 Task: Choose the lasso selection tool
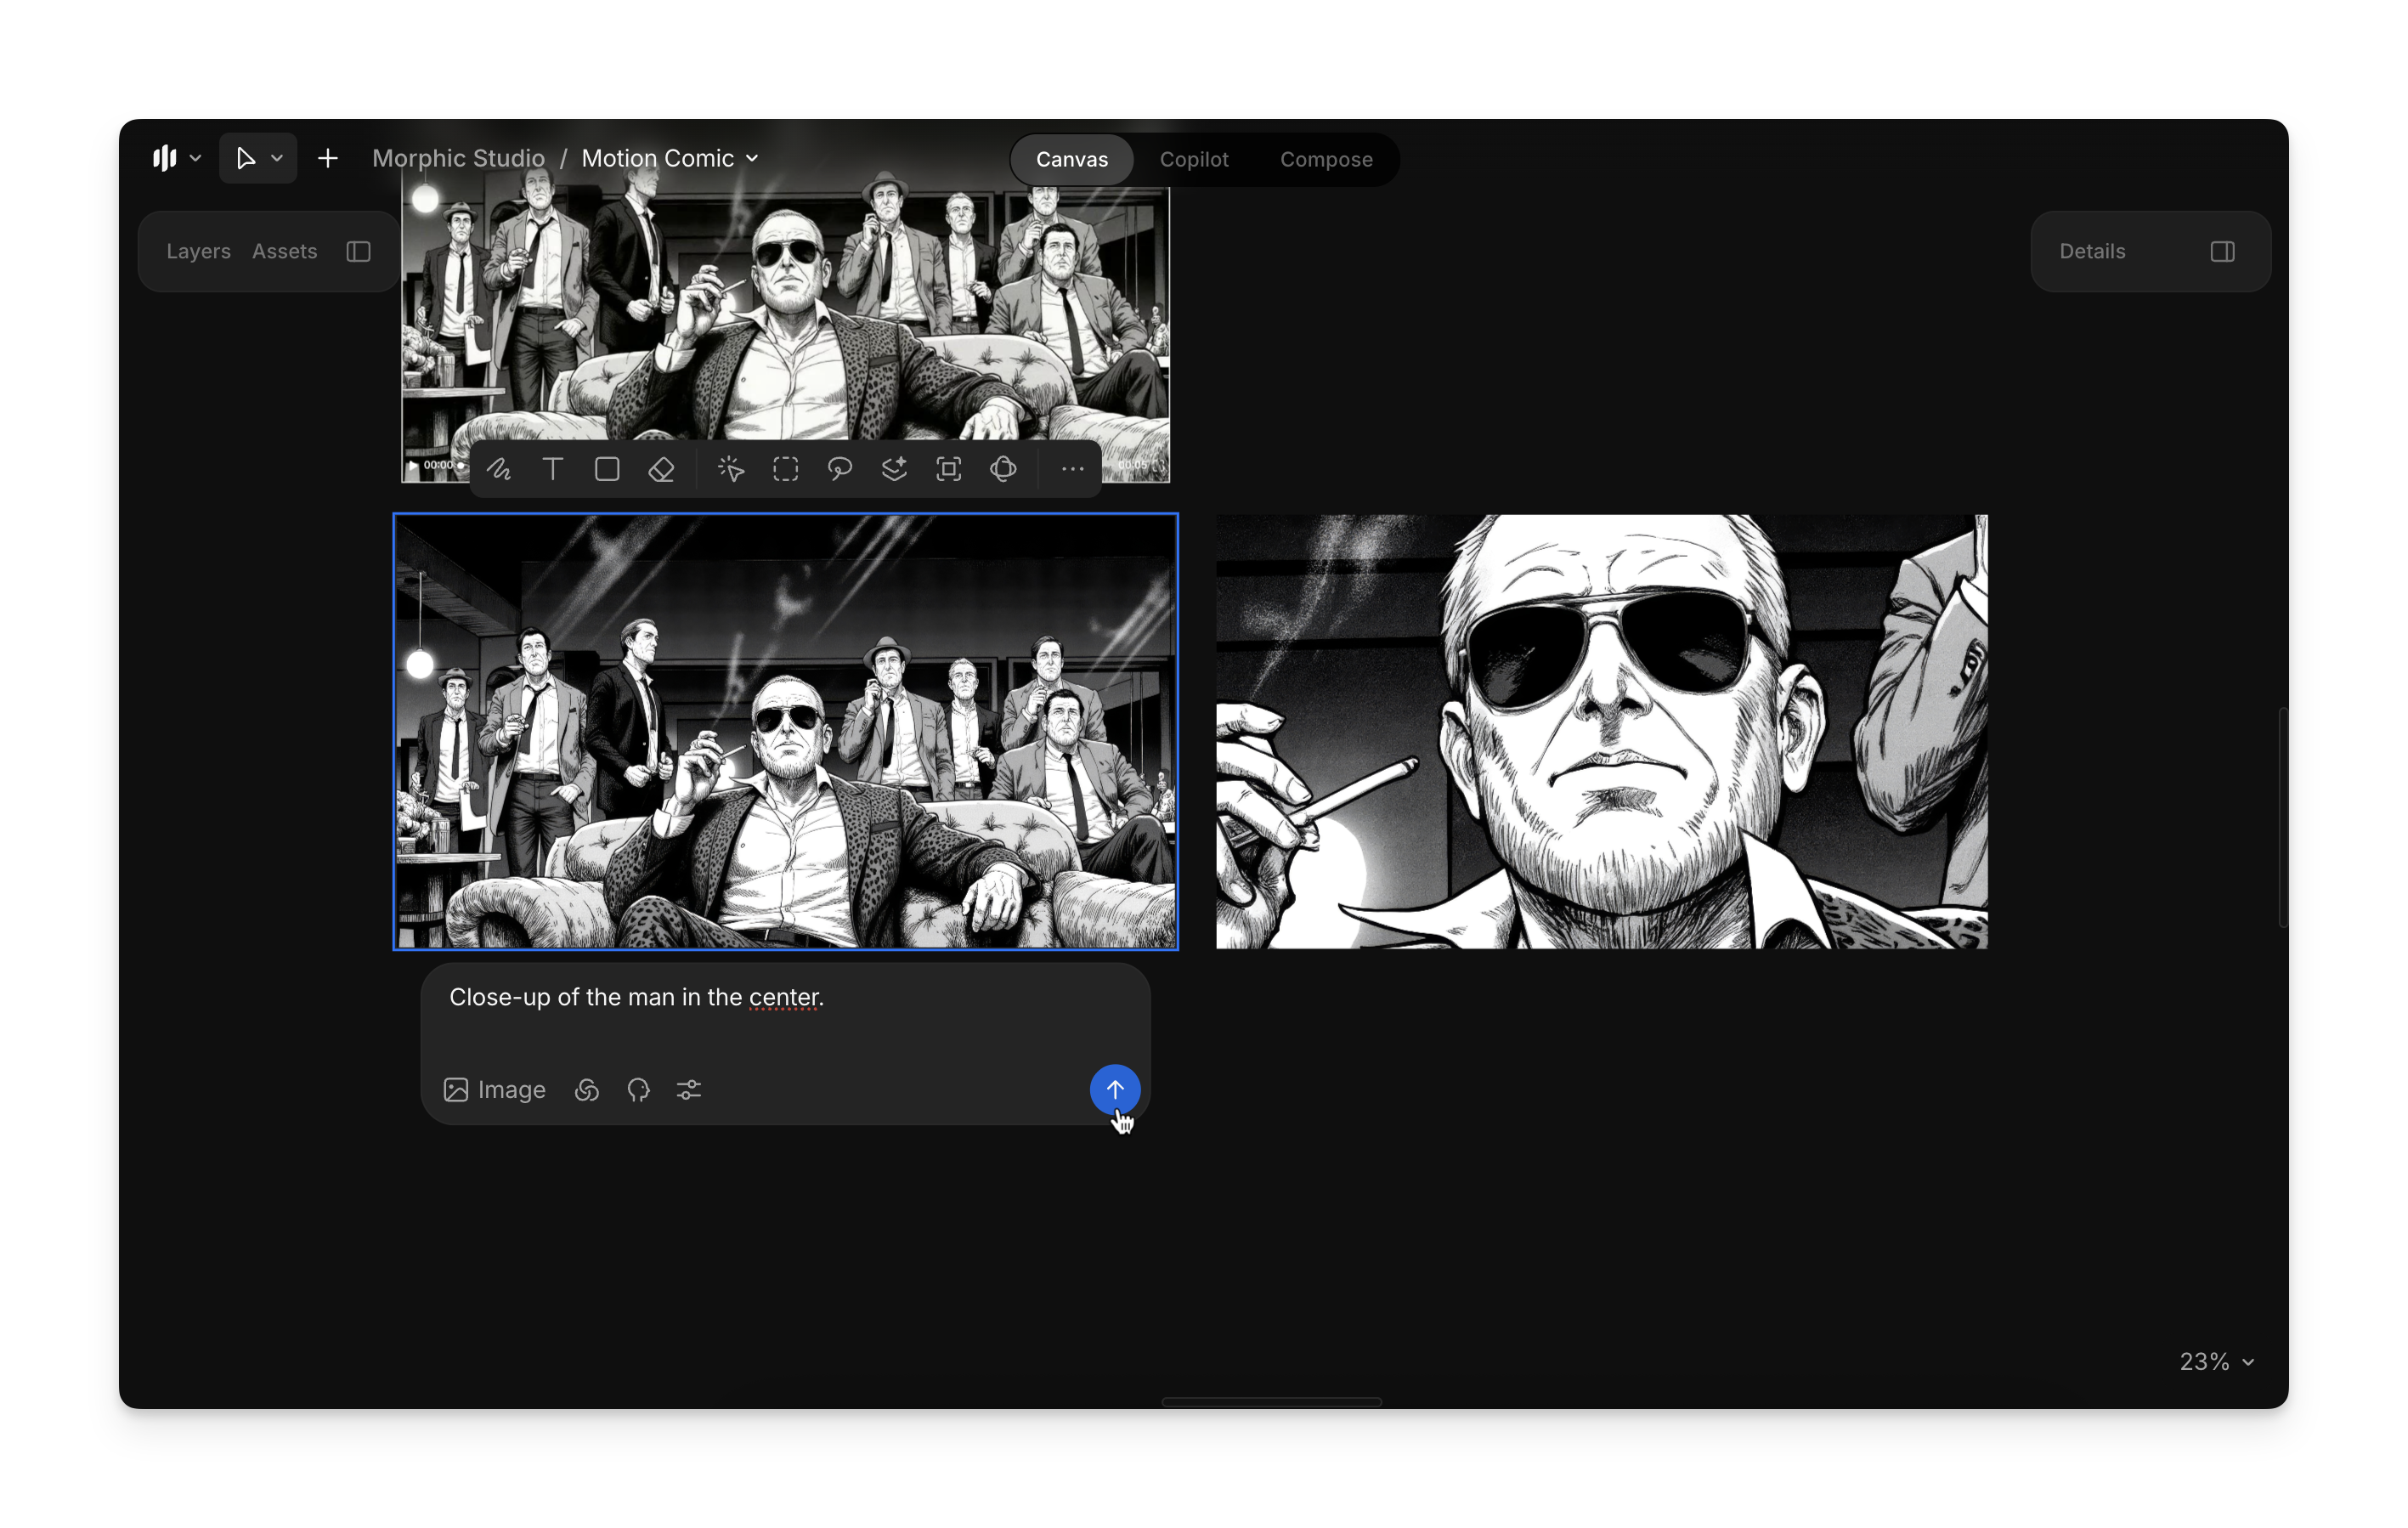point(840,469)
